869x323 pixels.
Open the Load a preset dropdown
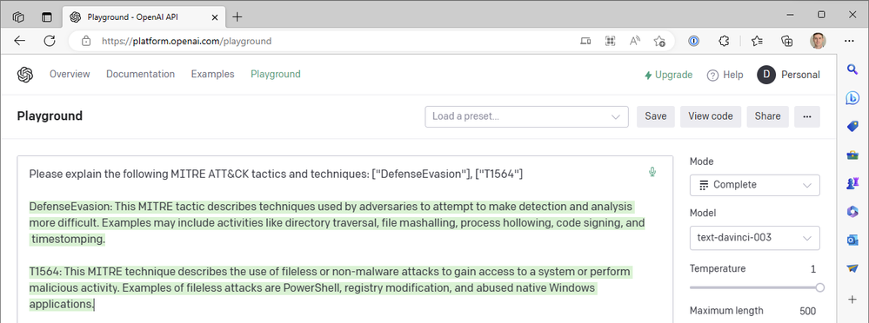526,116
